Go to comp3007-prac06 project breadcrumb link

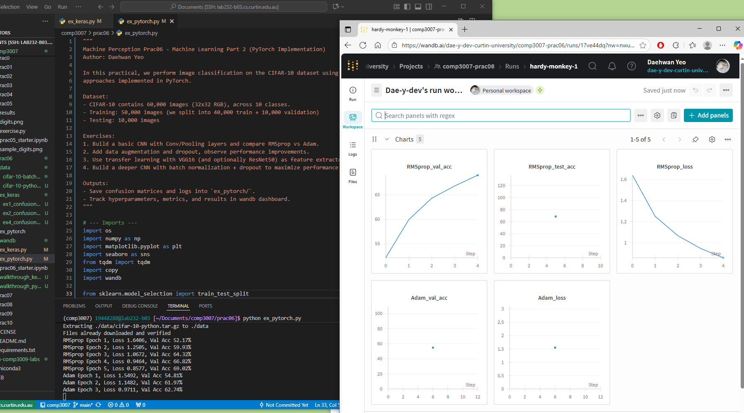[x=468, y=66]
